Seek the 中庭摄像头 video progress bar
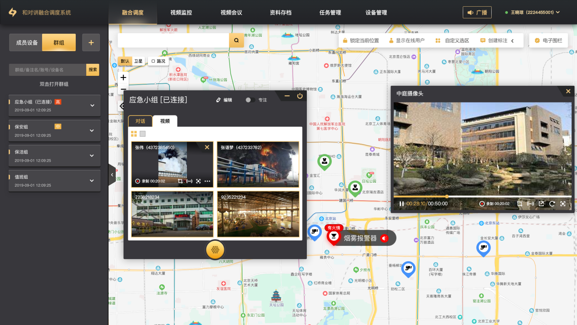Viewport: 577px width, 325px height. [482, 196]
